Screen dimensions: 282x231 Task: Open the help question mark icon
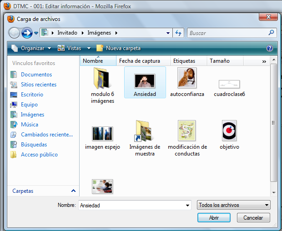[269, 48]
